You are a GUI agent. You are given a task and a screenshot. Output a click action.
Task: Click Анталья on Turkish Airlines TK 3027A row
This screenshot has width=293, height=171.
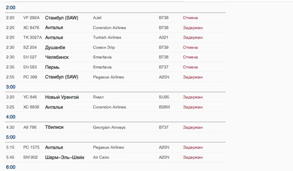pos(54,37)
